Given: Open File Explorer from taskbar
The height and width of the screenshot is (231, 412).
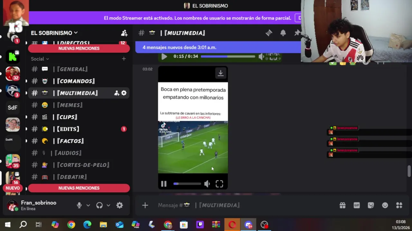Looking at the screenshot, I should point(103,225).
